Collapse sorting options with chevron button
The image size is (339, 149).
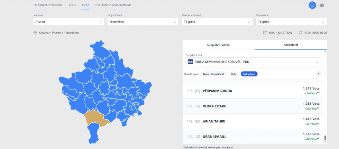[319, 74]
